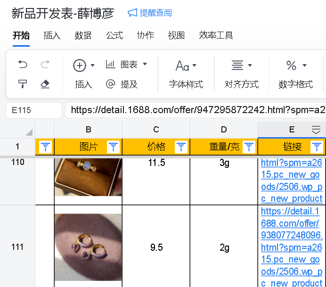
Task: Click the undo arrow icon
Action: 23,65
